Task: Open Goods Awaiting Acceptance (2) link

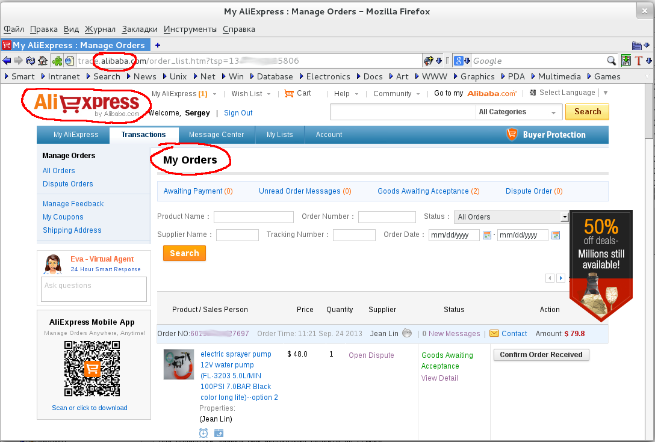Action: coord(428,191)
